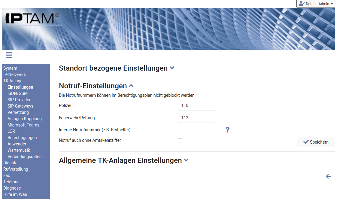Viewport: 340px width, 201px height.
Task: Open the Default Admin dropdown arrow
Action: point(332,4)
